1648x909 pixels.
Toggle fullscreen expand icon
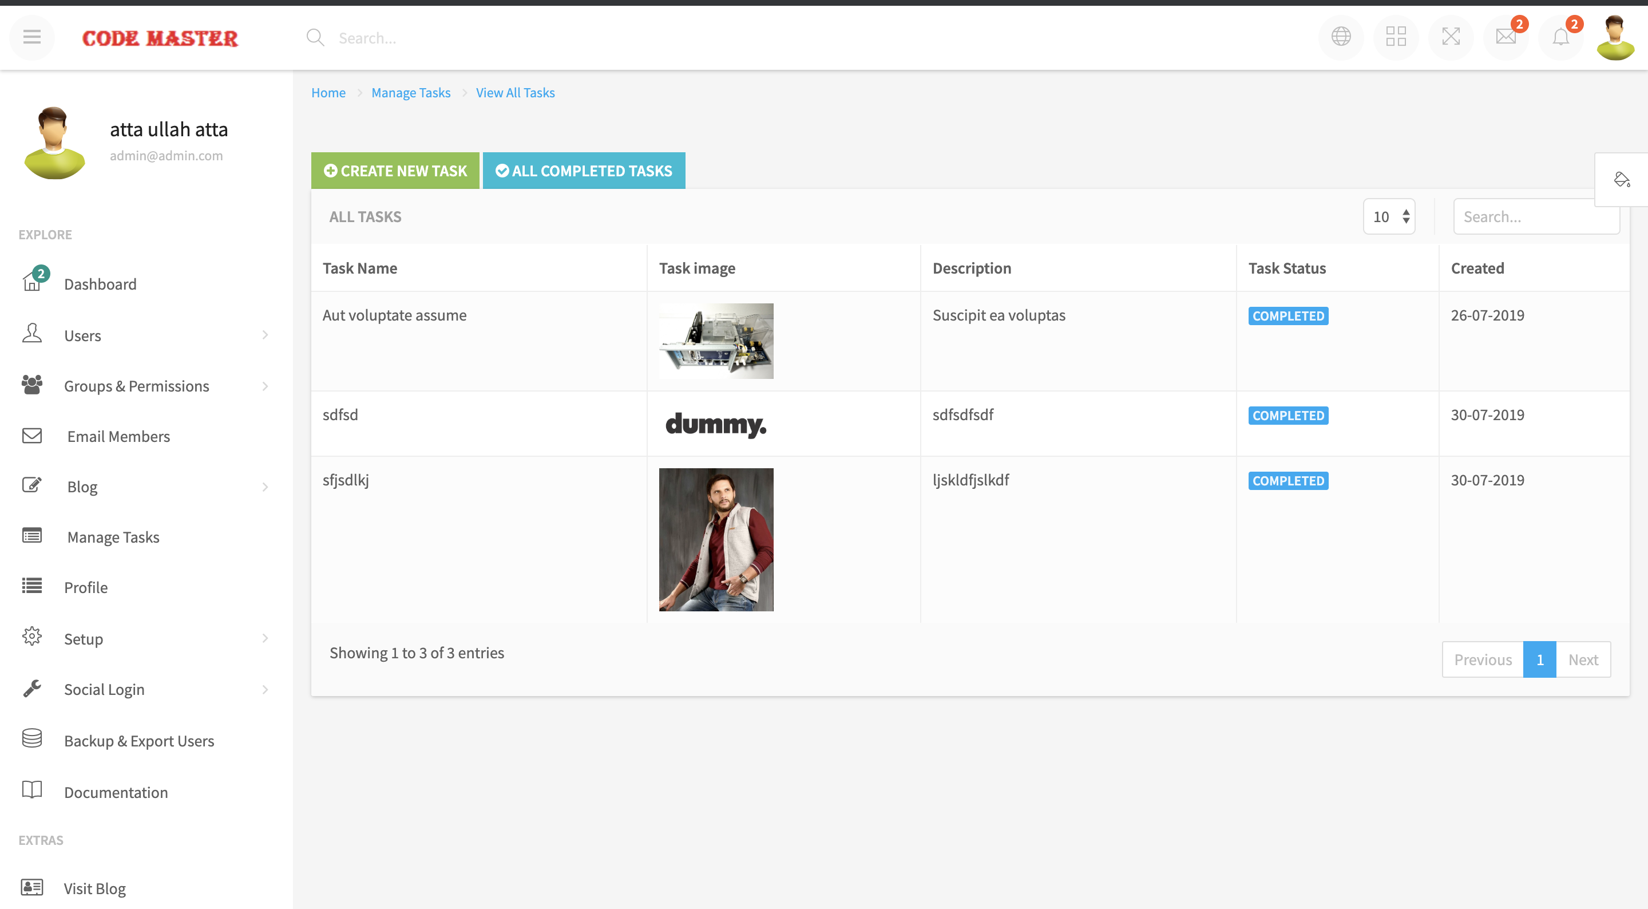pos(1451,37)
